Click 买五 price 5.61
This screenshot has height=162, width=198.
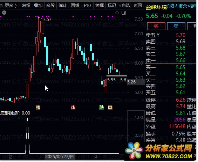pos(180,93)
